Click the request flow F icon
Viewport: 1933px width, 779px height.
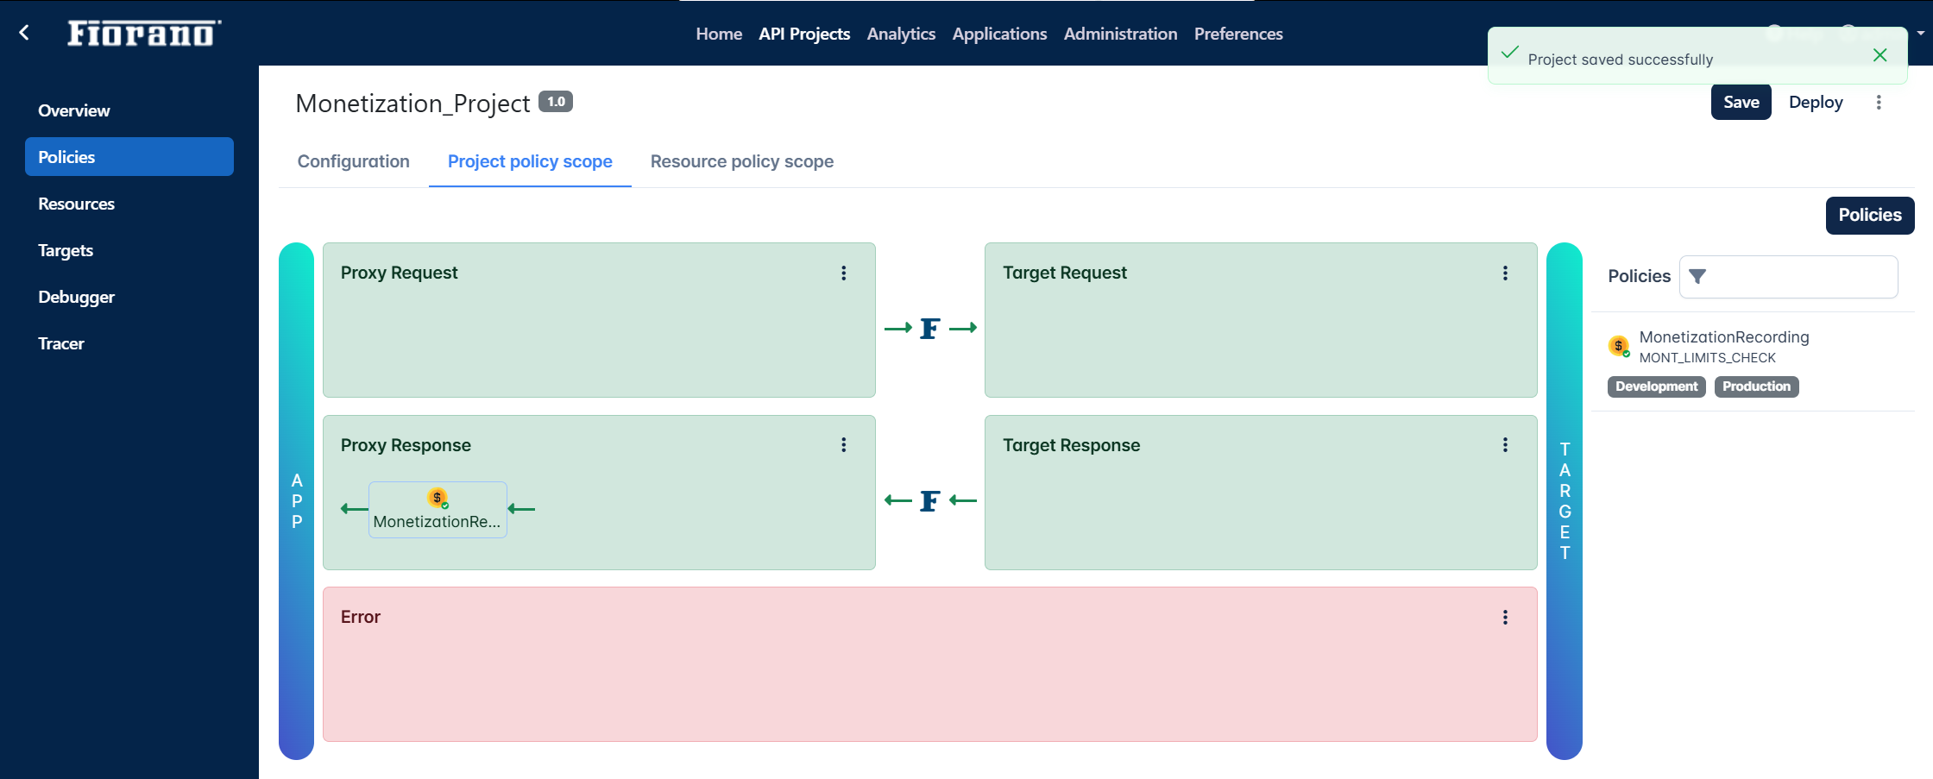pyautogui.click(x=929, y=329)
